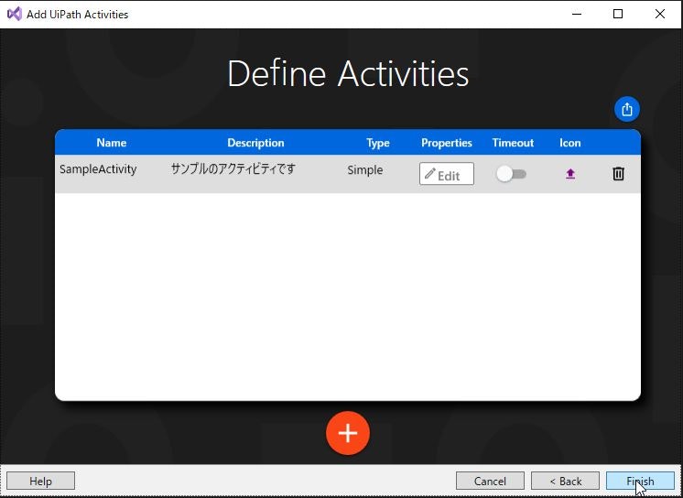Maximize the Add UiPath Activities window
683x498 pixels.
[618, 14]
